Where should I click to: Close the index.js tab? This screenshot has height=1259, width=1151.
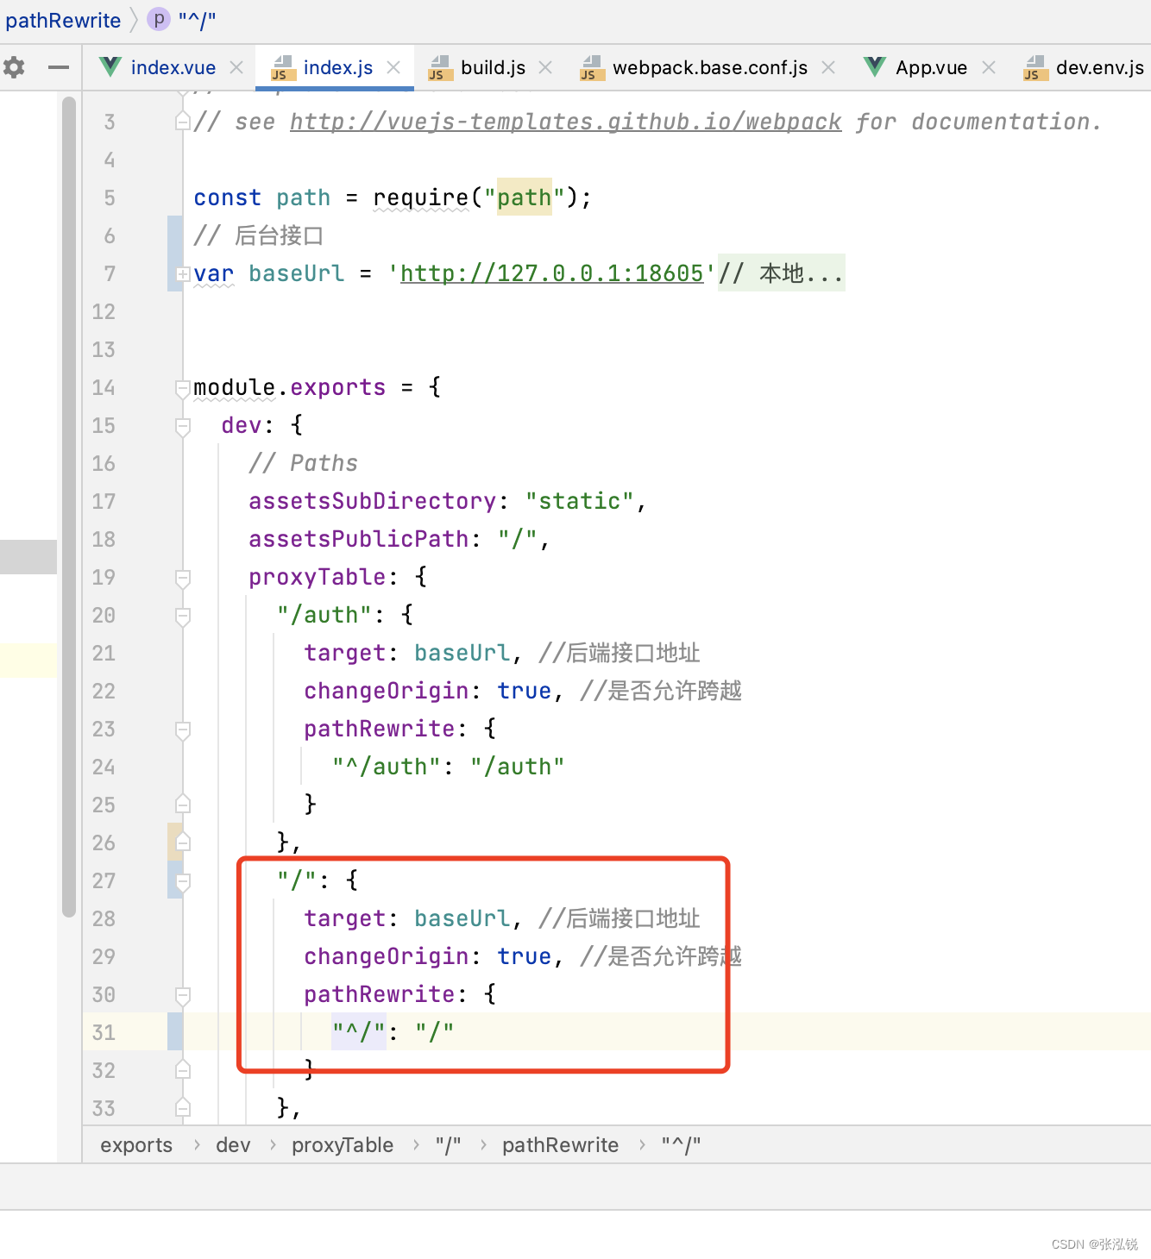[x=393, y=67]
